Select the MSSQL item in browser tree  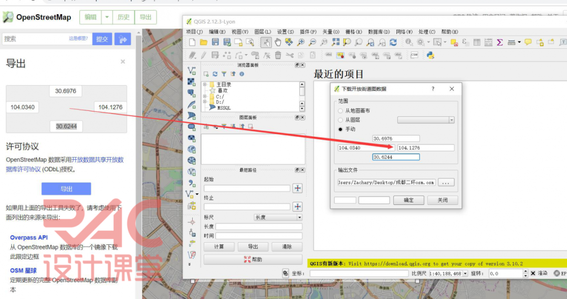(223, 108)
